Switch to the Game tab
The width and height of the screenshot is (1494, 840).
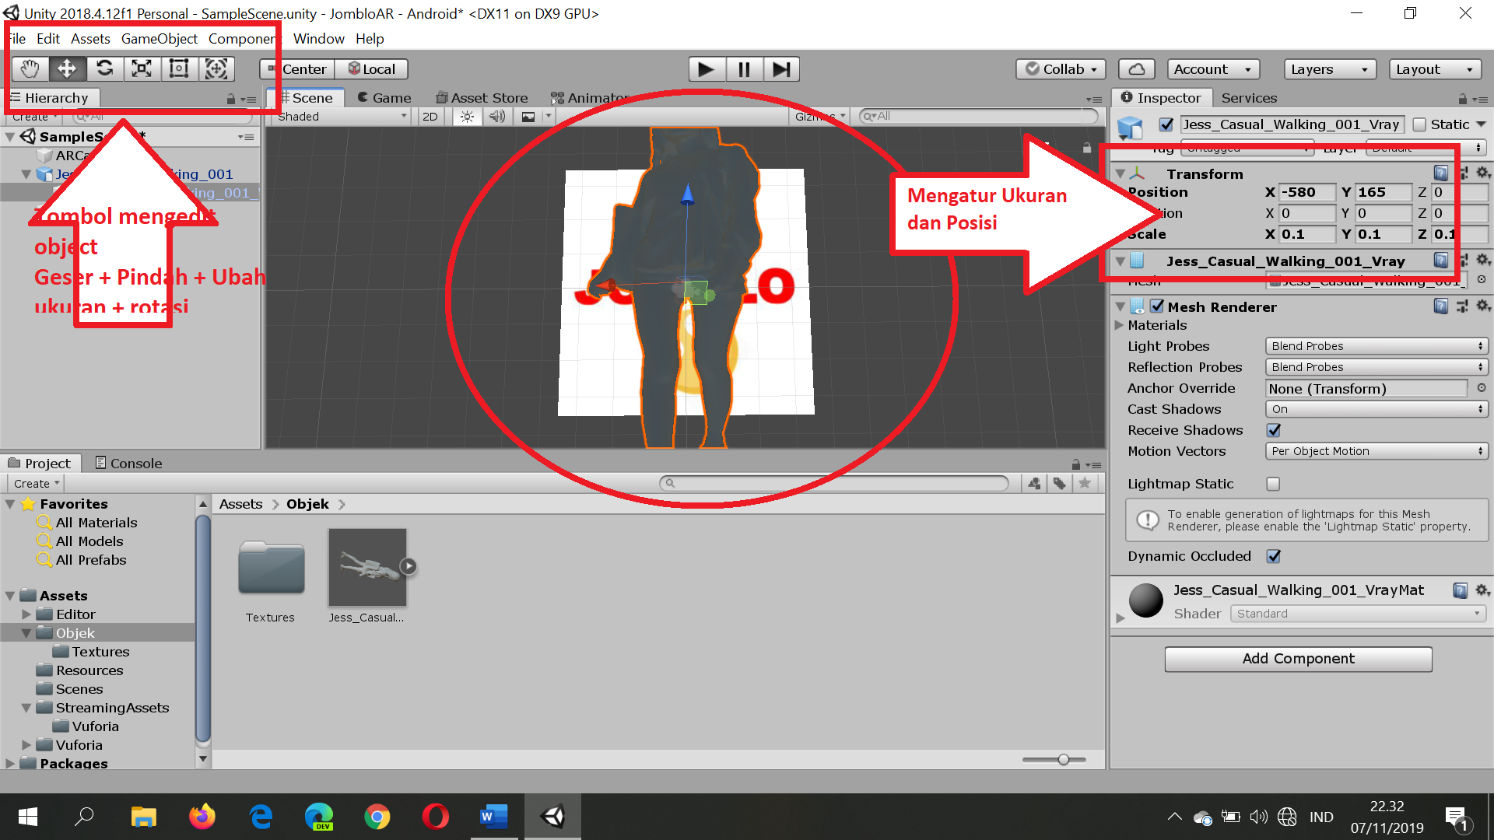tap(384, 98)
